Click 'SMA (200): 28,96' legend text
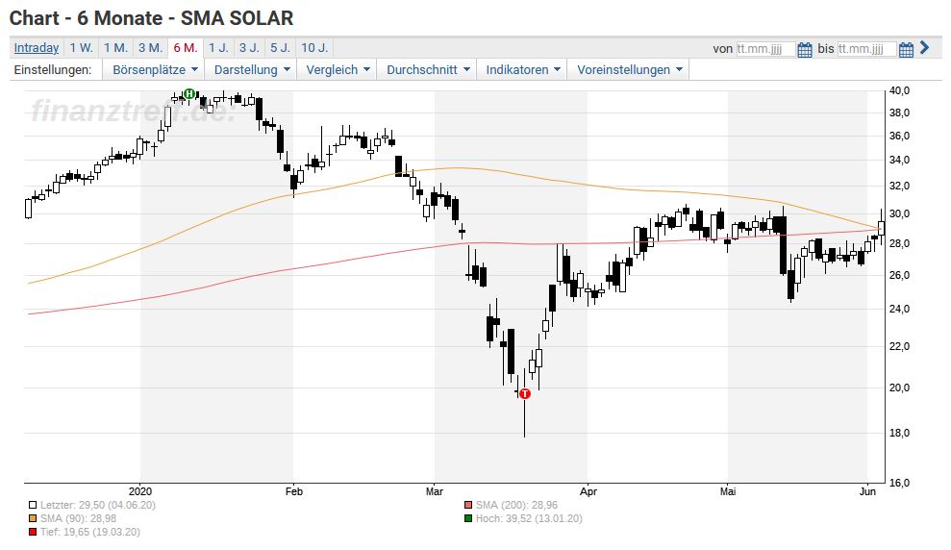 click(516, 505)
